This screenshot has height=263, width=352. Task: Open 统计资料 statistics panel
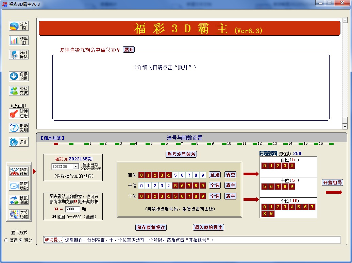19,55
